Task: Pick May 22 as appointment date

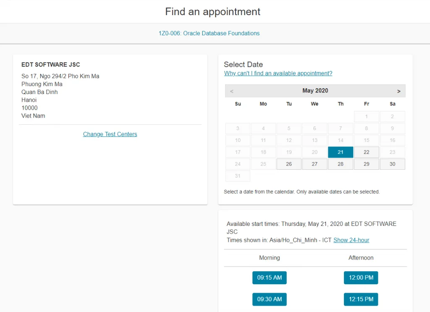Action: coord(367,152)
